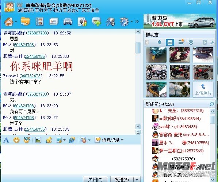Click the 1.6L CVT car advertisement banner

[x=180, y=21]
